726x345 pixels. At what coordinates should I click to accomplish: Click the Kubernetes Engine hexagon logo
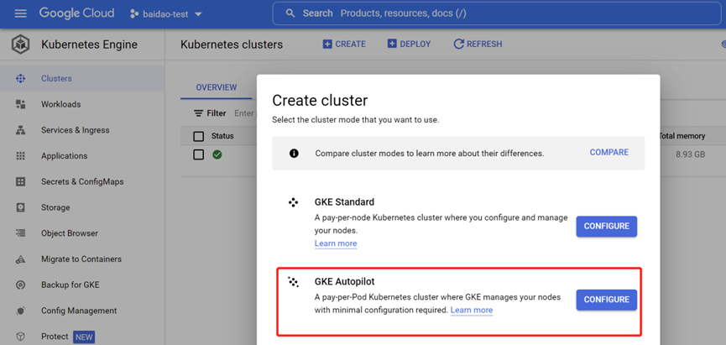coord(20,45)
